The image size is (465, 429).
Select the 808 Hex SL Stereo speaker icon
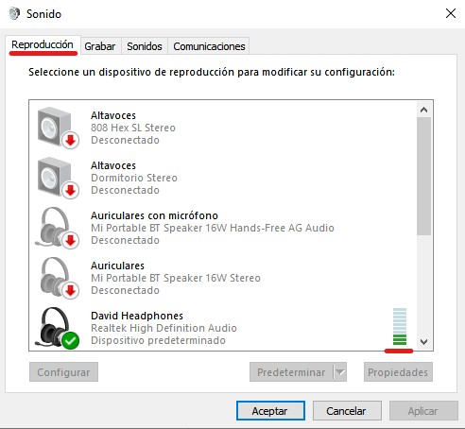pos(58,128)
